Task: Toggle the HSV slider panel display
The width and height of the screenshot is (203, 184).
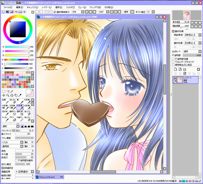Action: pos(12,12)
